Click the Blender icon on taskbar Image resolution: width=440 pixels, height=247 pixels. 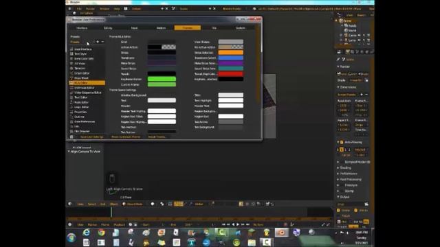281,233
